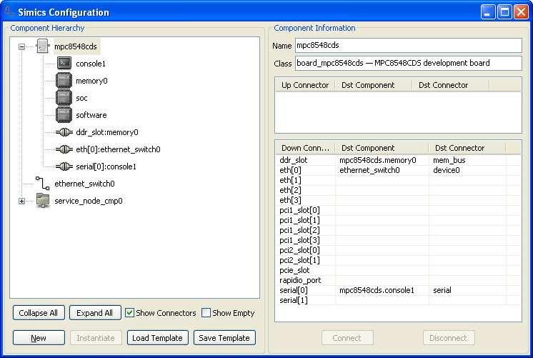Select the eth[2] connector row

tap(398, 190)
